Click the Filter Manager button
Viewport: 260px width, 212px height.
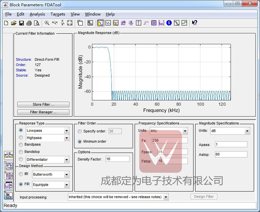[43, 112]
